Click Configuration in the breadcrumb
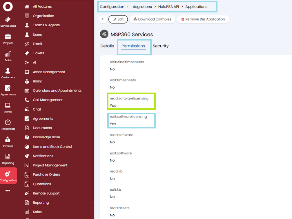This screenshot has width=292, height=219. pyautogui.click(x=112, y=6)
